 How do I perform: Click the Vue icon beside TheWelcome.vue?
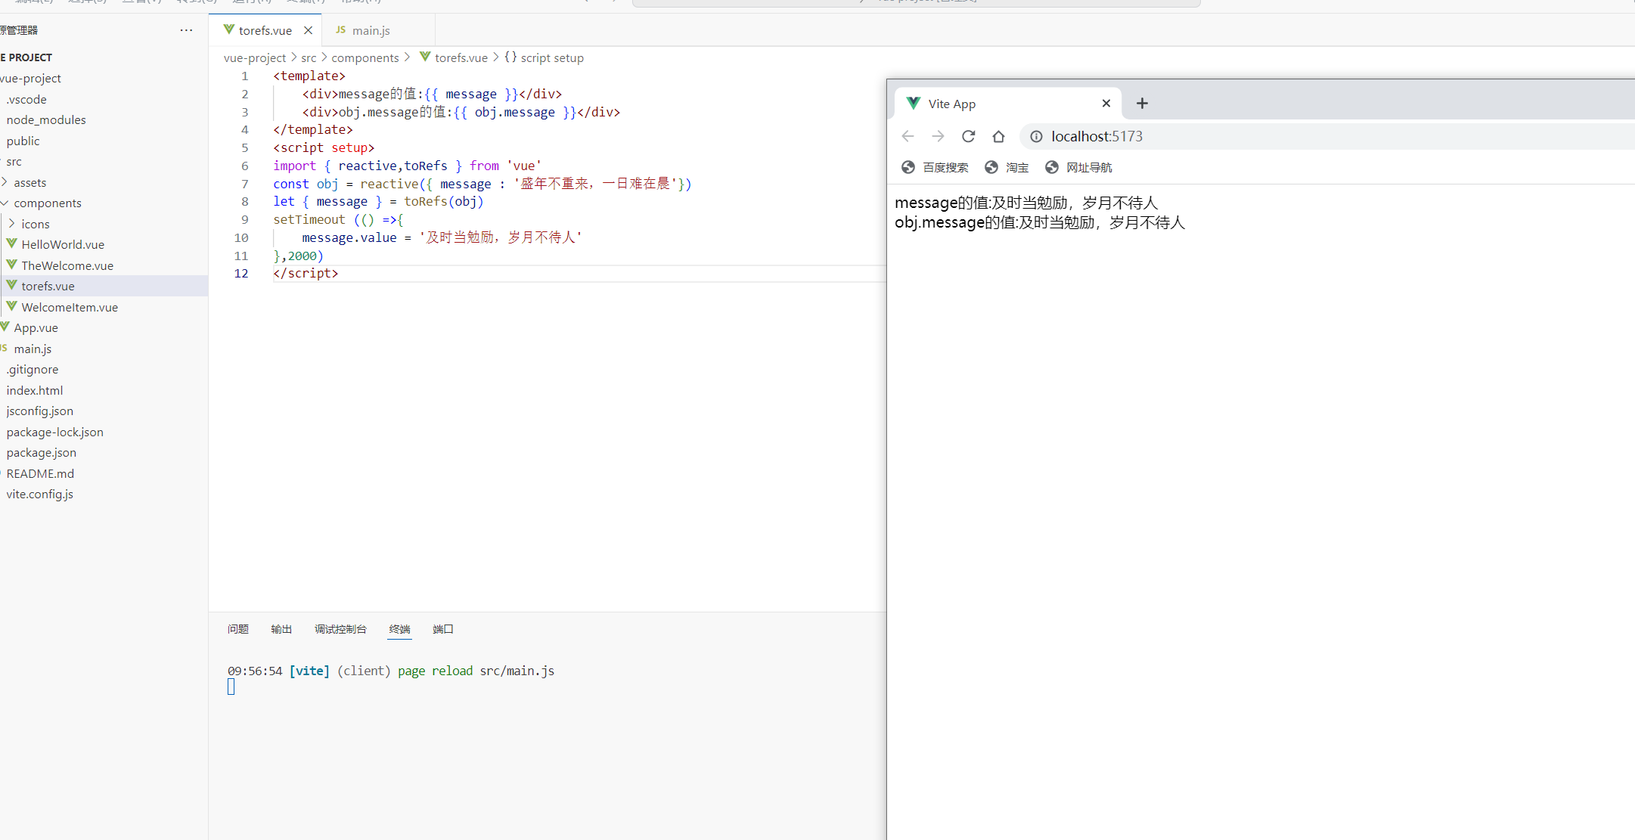click(x=11, y=265)
